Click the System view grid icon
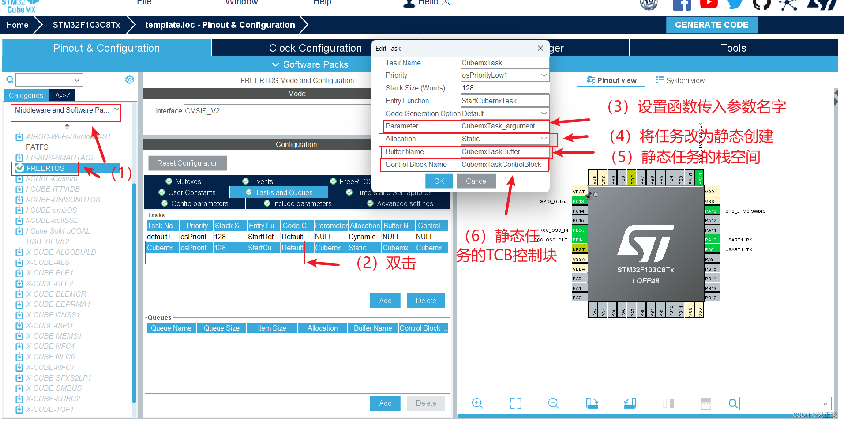 pyautogui.click(x=660, y=80)
